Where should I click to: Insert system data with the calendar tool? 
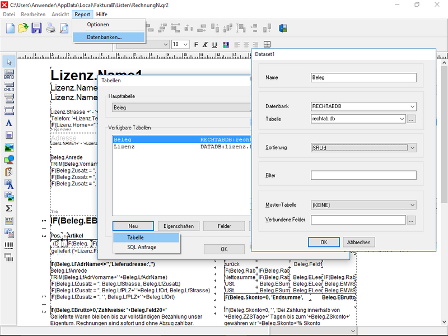(9, 172)
